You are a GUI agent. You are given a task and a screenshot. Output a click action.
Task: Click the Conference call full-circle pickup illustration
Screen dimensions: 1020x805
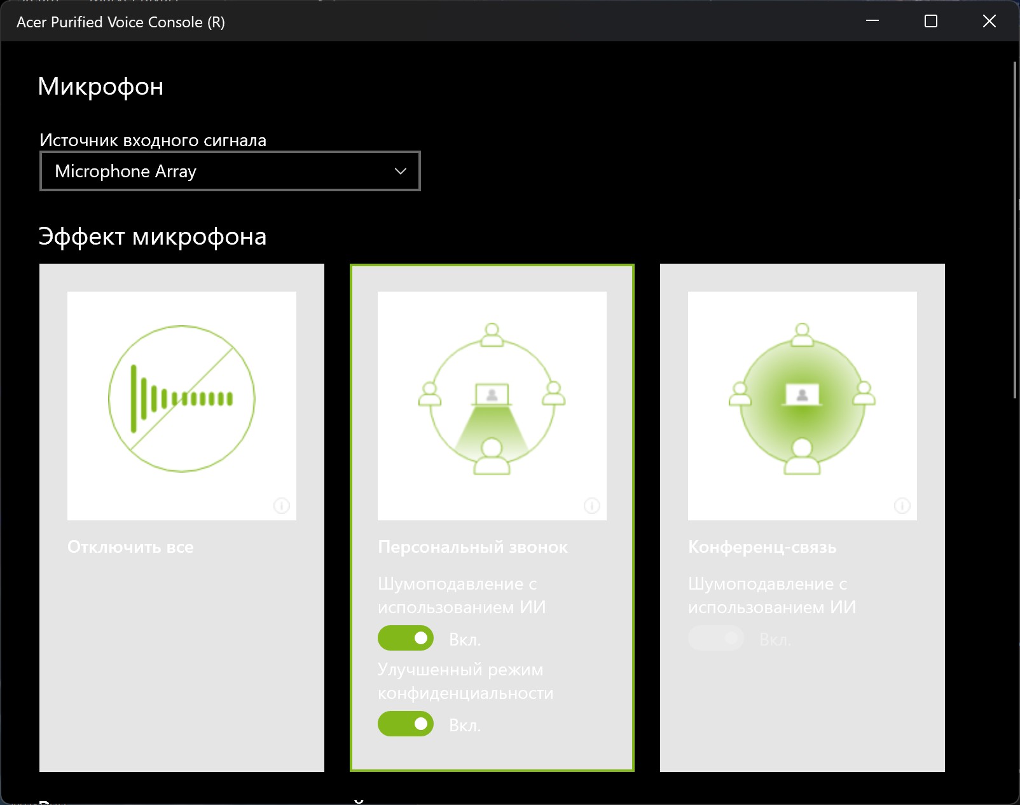pos(802,399)
